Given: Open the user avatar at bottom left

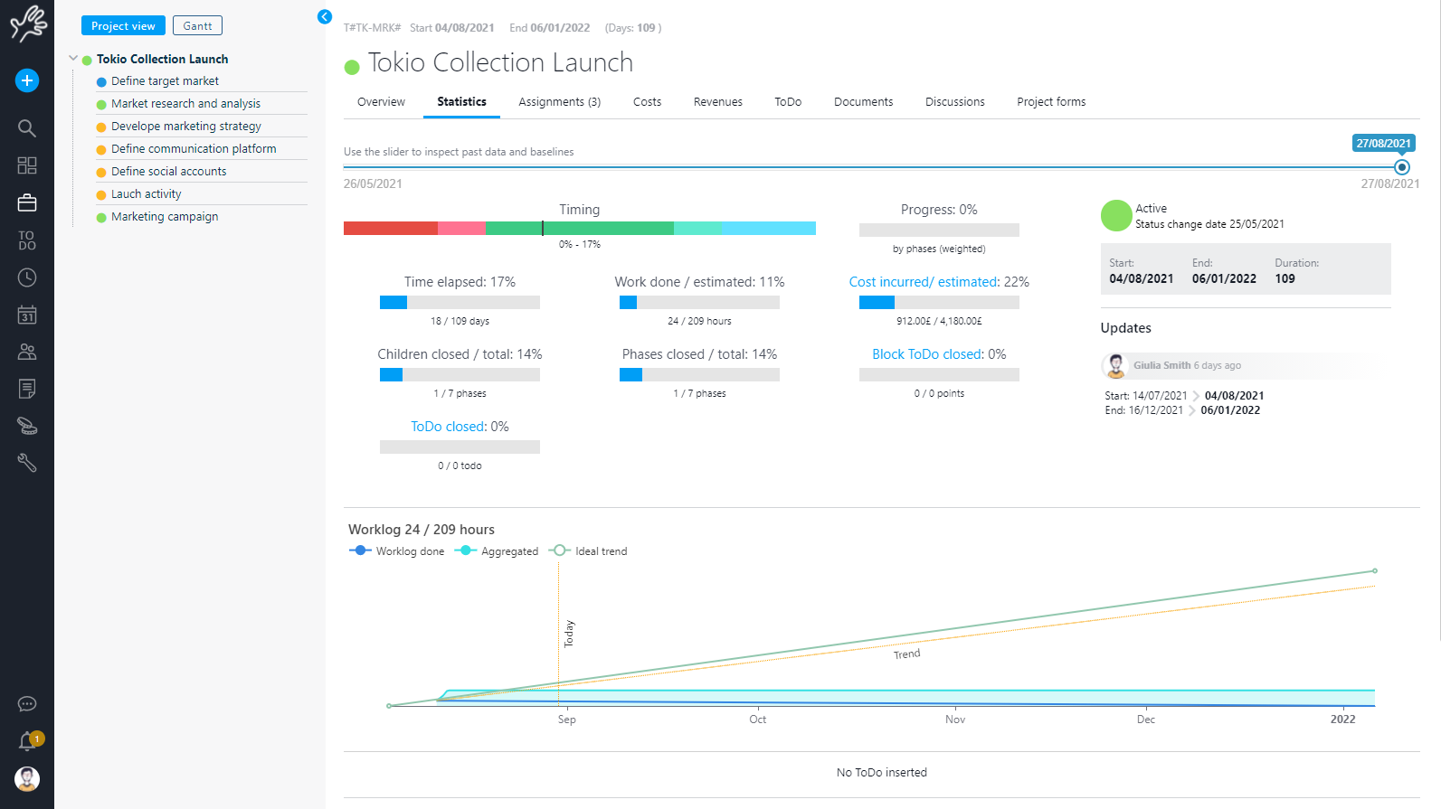Looking at the screenshot, I should [27, 778].
